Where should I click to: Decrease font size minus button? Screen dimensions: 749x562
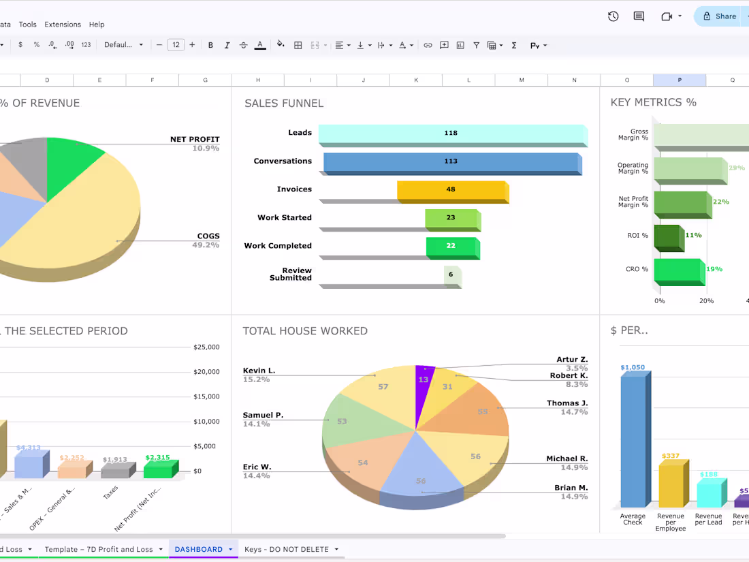(x=159, y=45)
